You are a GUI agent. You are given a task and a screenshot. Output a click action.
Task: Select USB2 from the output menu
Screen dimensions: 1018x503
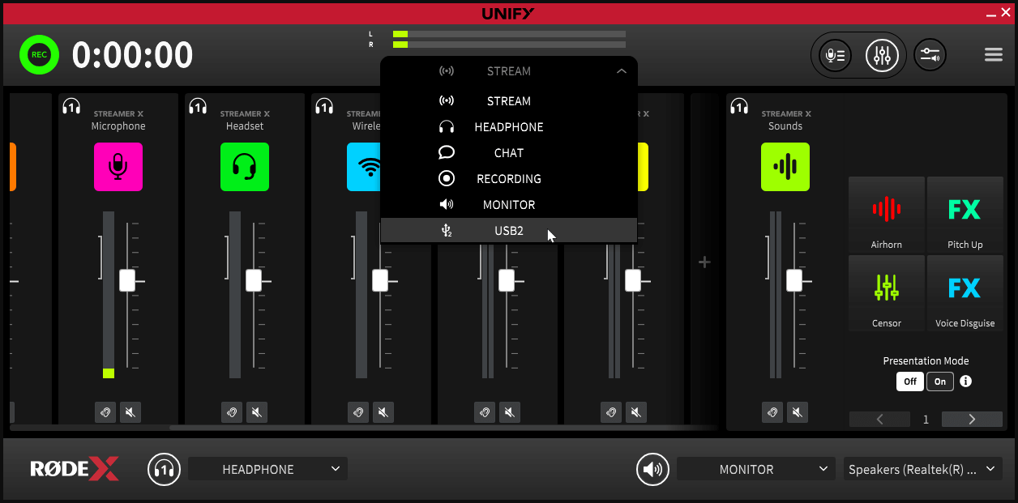pyautogui.click(x=508, y=230)
